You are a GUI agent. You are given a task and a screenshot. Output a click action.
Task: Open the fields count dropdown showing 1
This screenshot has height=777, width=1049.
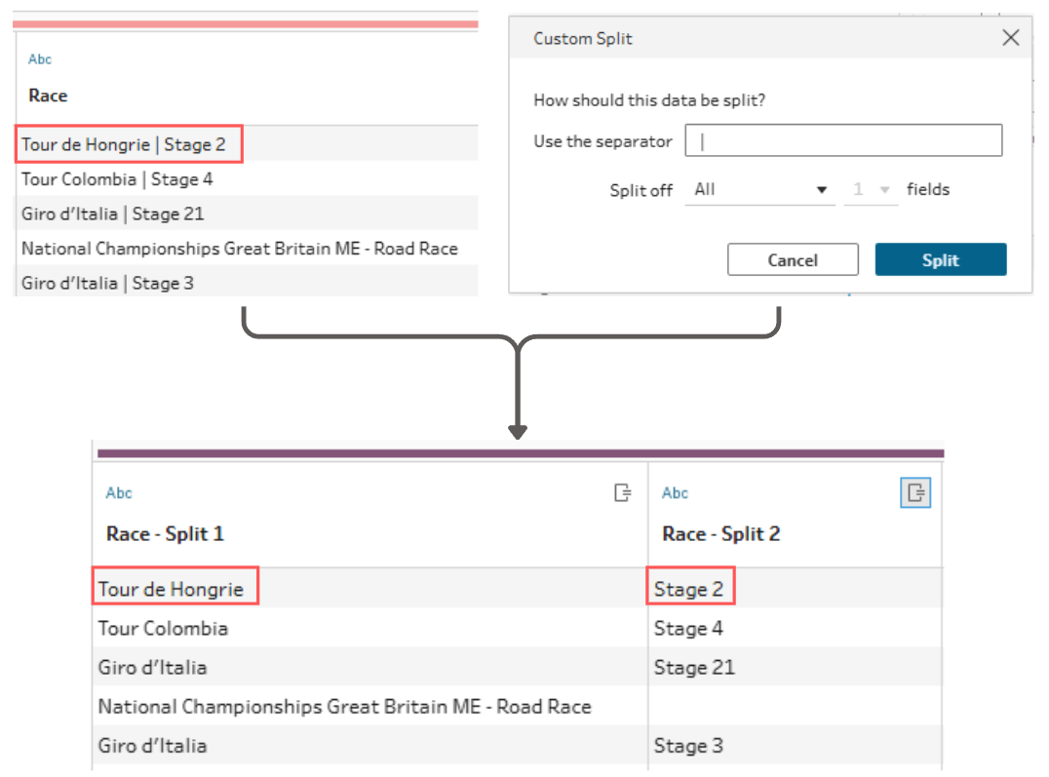(x=871, y=189)
